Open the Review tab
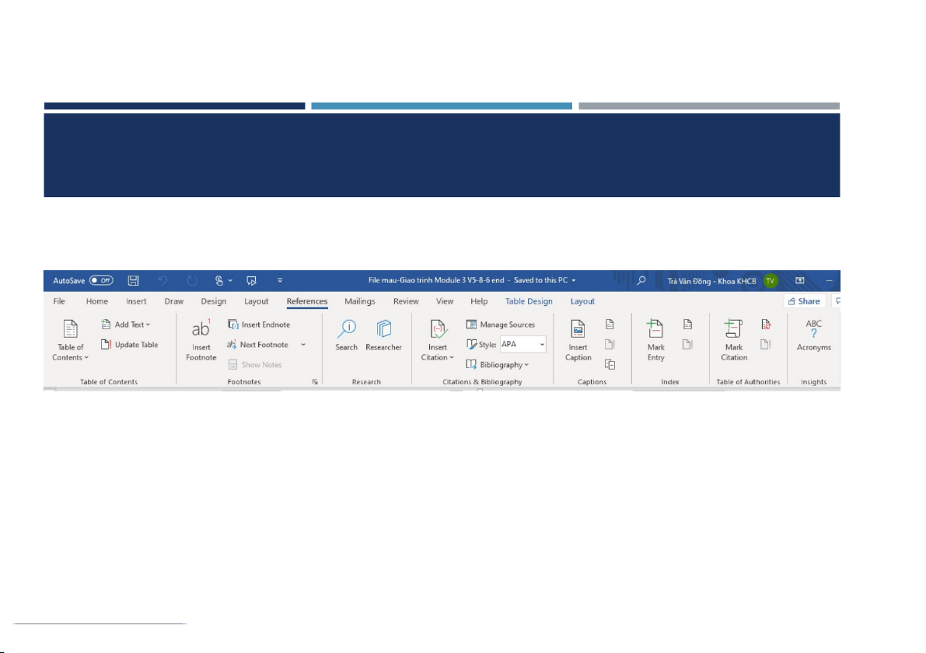926x653 pixels. coord(406,301)
